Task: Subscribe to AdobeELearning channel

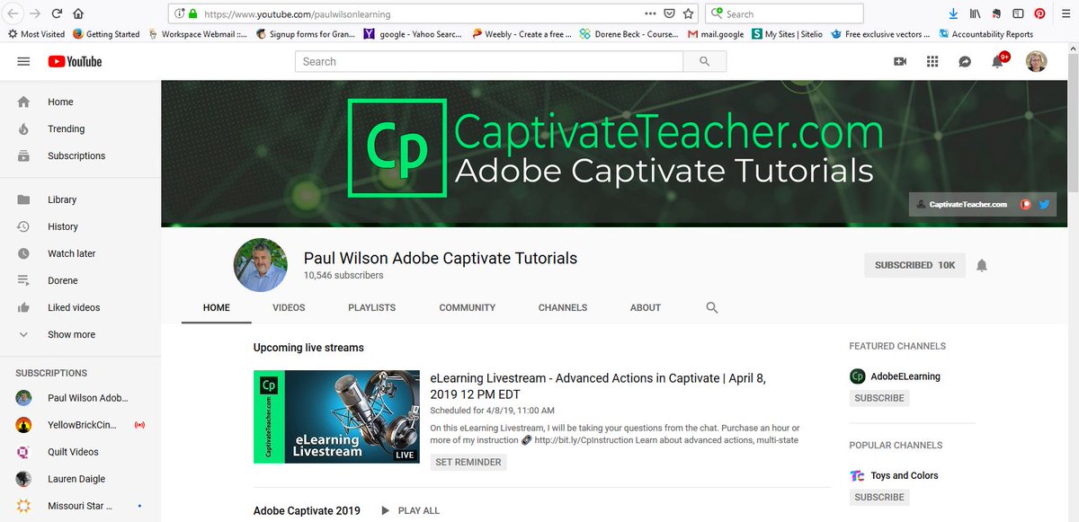Action: pyautogui.click(x=879, y=398)
